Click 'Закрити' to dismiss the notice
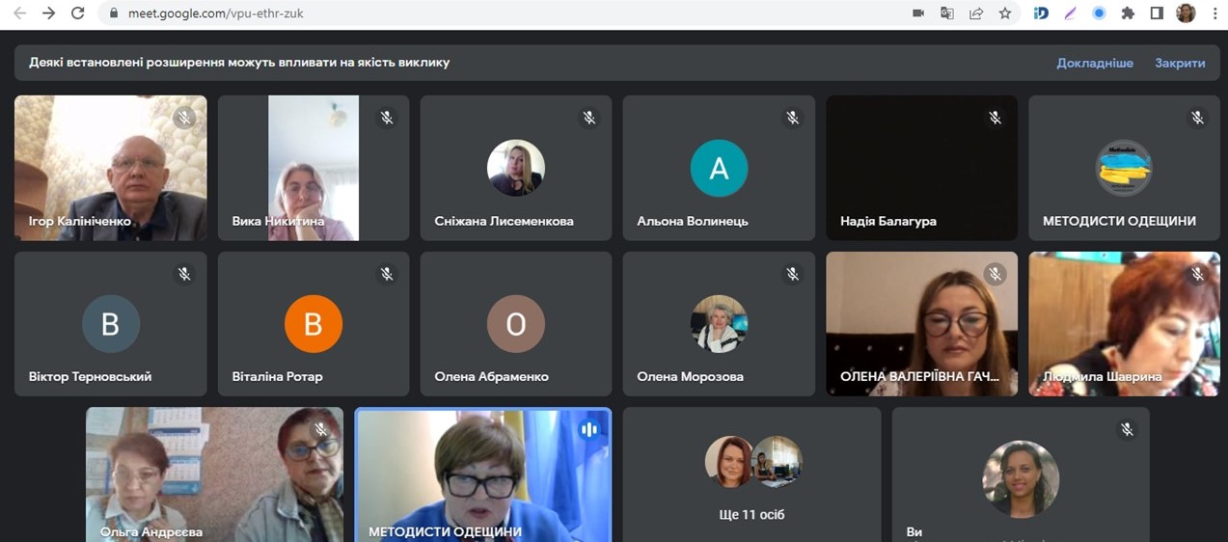The image size is (1228, 542). pos(1180,63)
